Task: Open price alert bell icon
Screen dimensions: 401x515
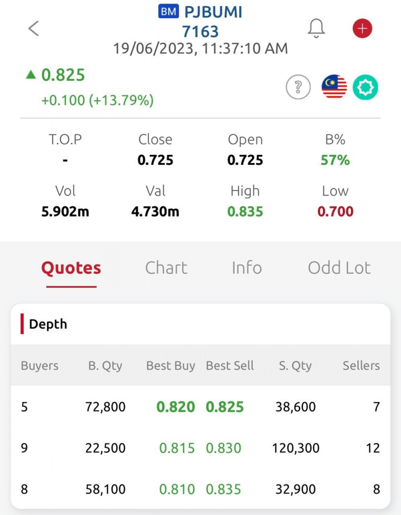Action: tap(316, 29)
